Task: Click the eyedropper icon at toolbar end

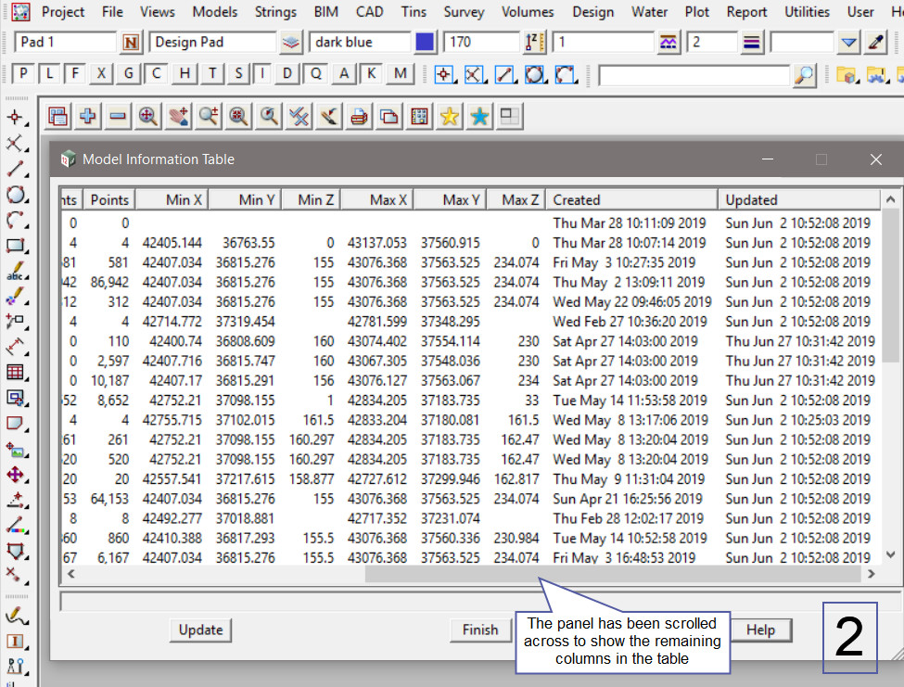Action: click(876, 43)
